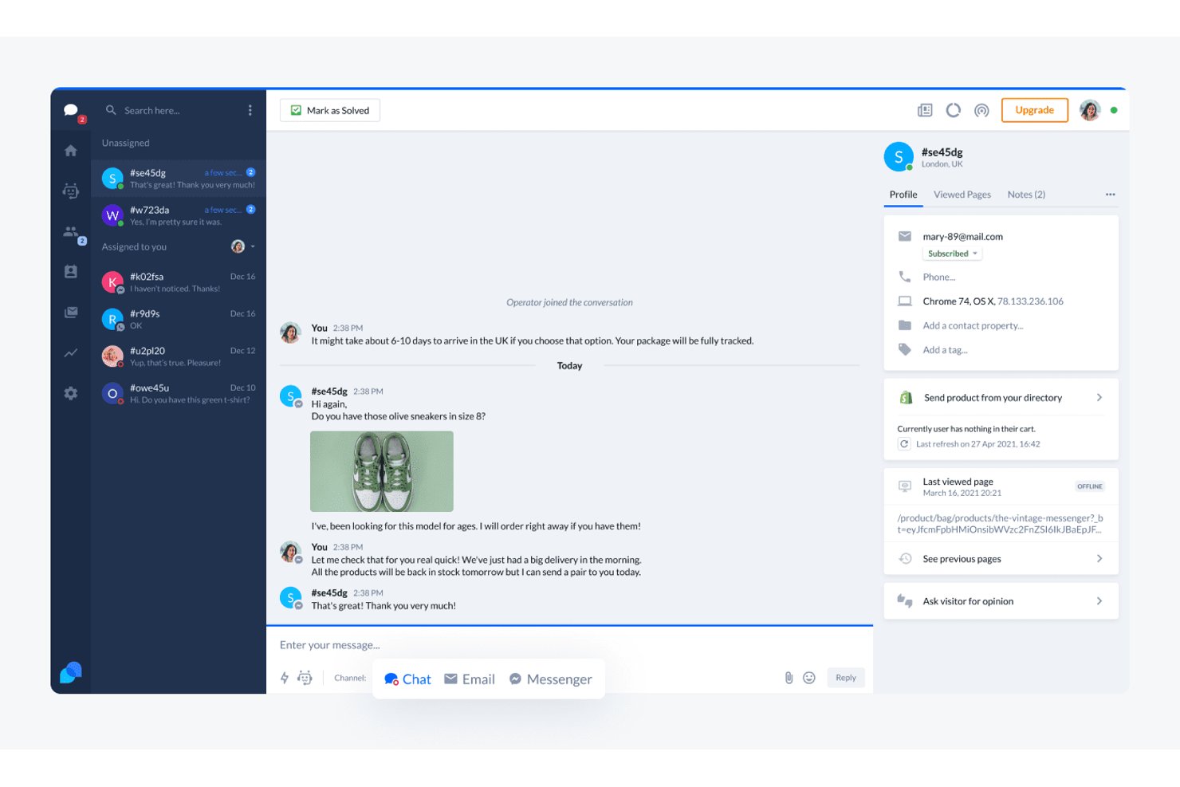Open more options beside the Notes tab

(1111, 195)
